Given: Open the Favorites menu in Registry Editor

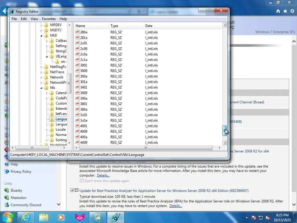Looking at the screenshot, I should click(49, 19).
